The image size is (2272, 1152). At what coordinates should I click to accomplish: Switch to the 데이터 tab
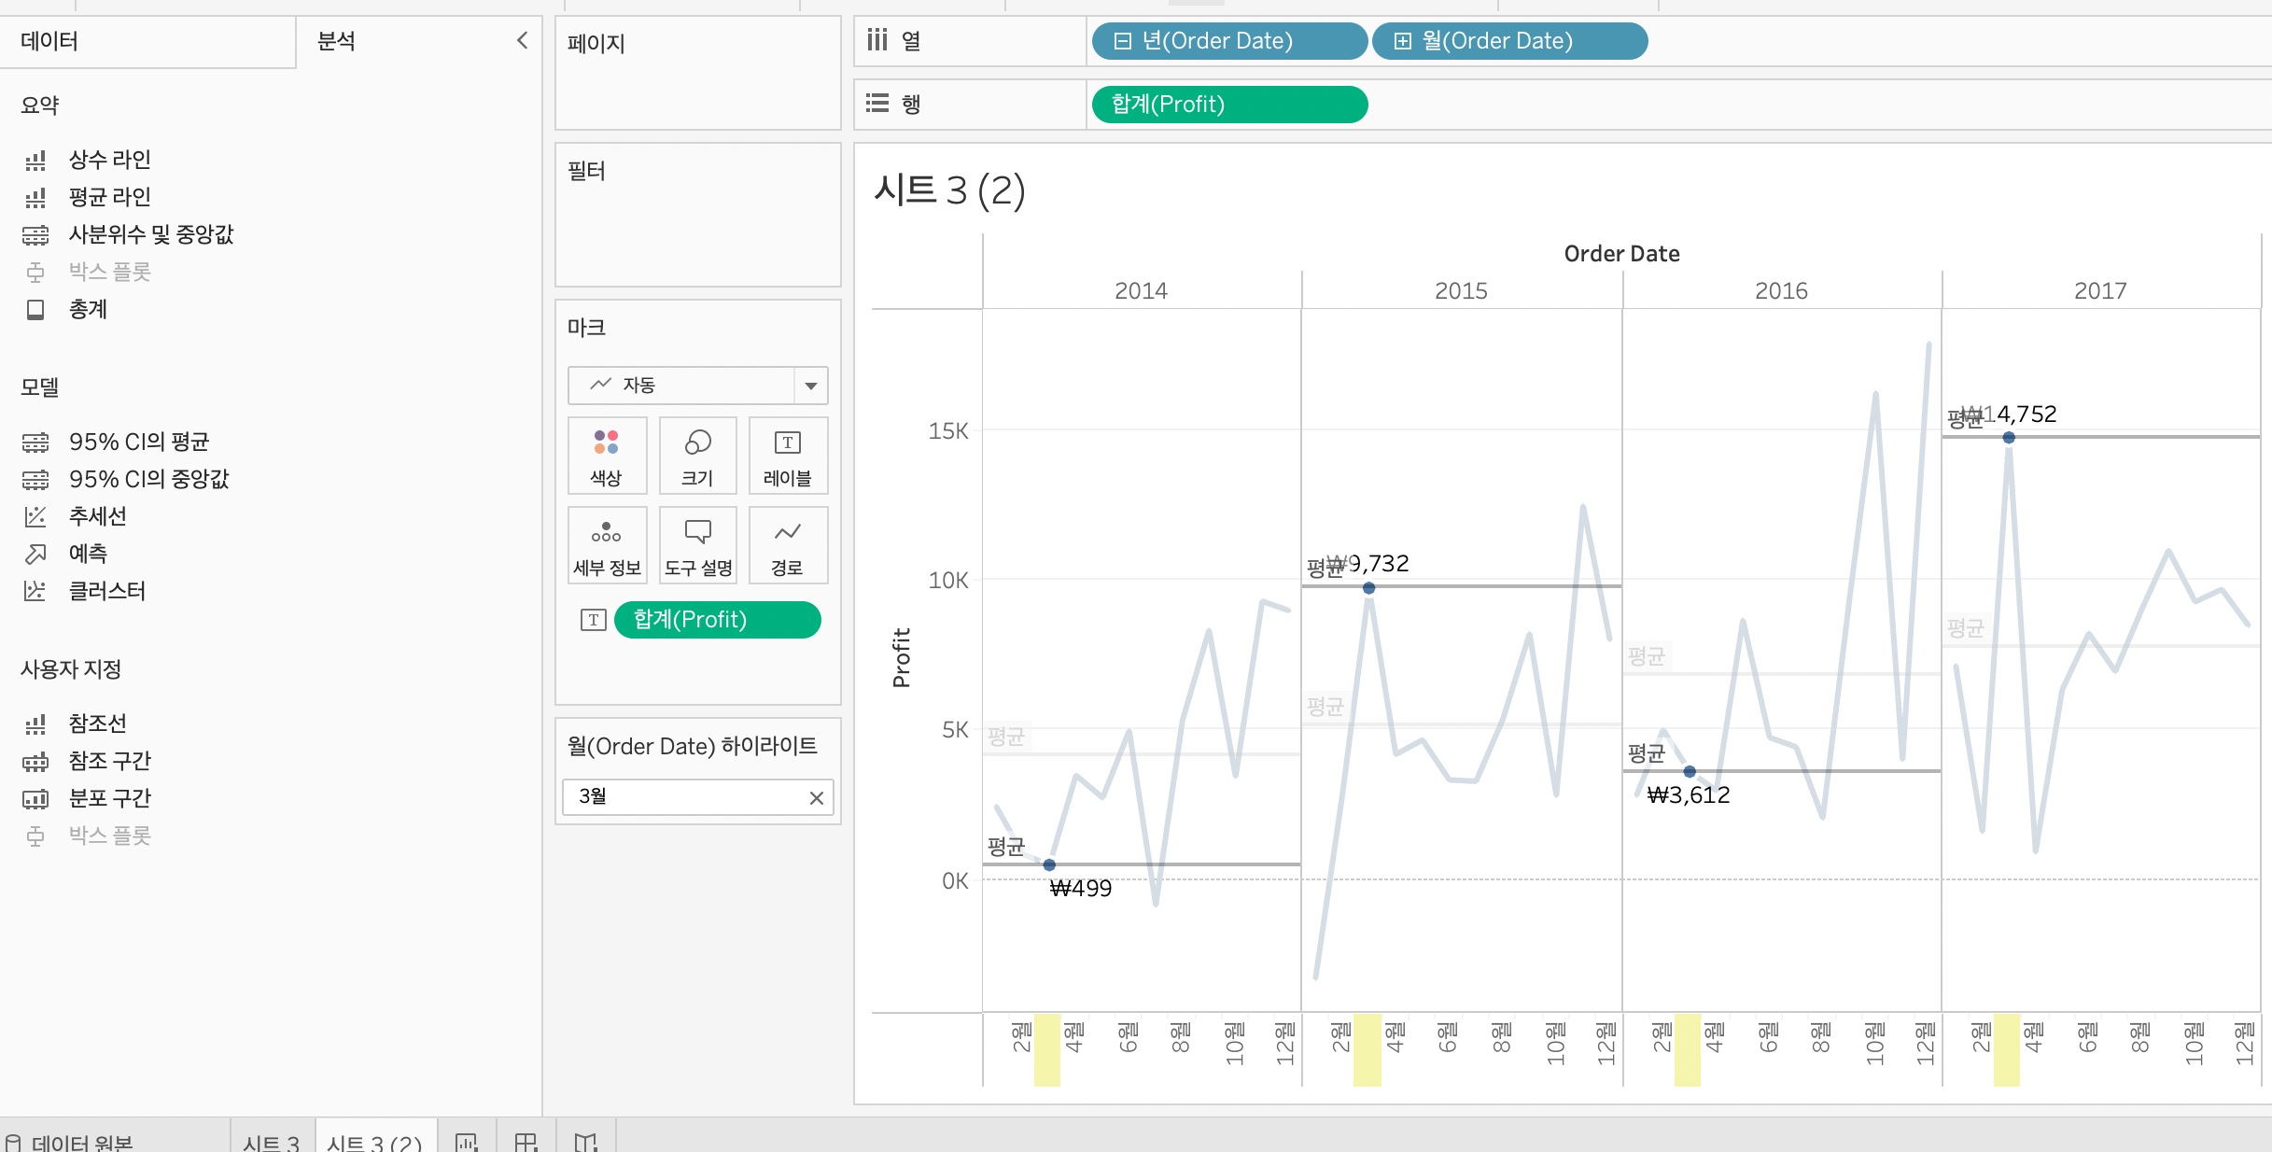pos(49,41)
